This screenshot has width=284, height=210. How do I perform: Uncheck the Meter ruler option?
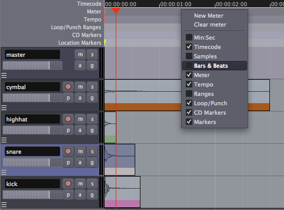pos(189,75)
